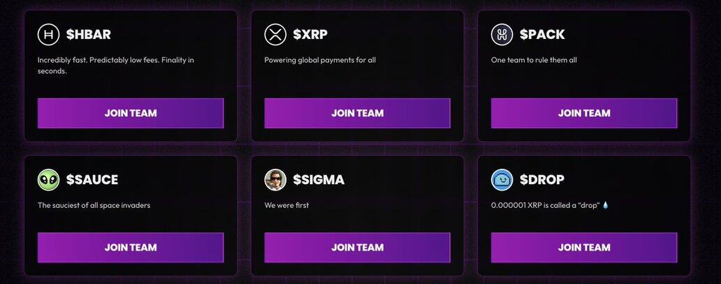721x284 pixels.
Task: Click the $DROP team heading
Action: coord(542,180)
